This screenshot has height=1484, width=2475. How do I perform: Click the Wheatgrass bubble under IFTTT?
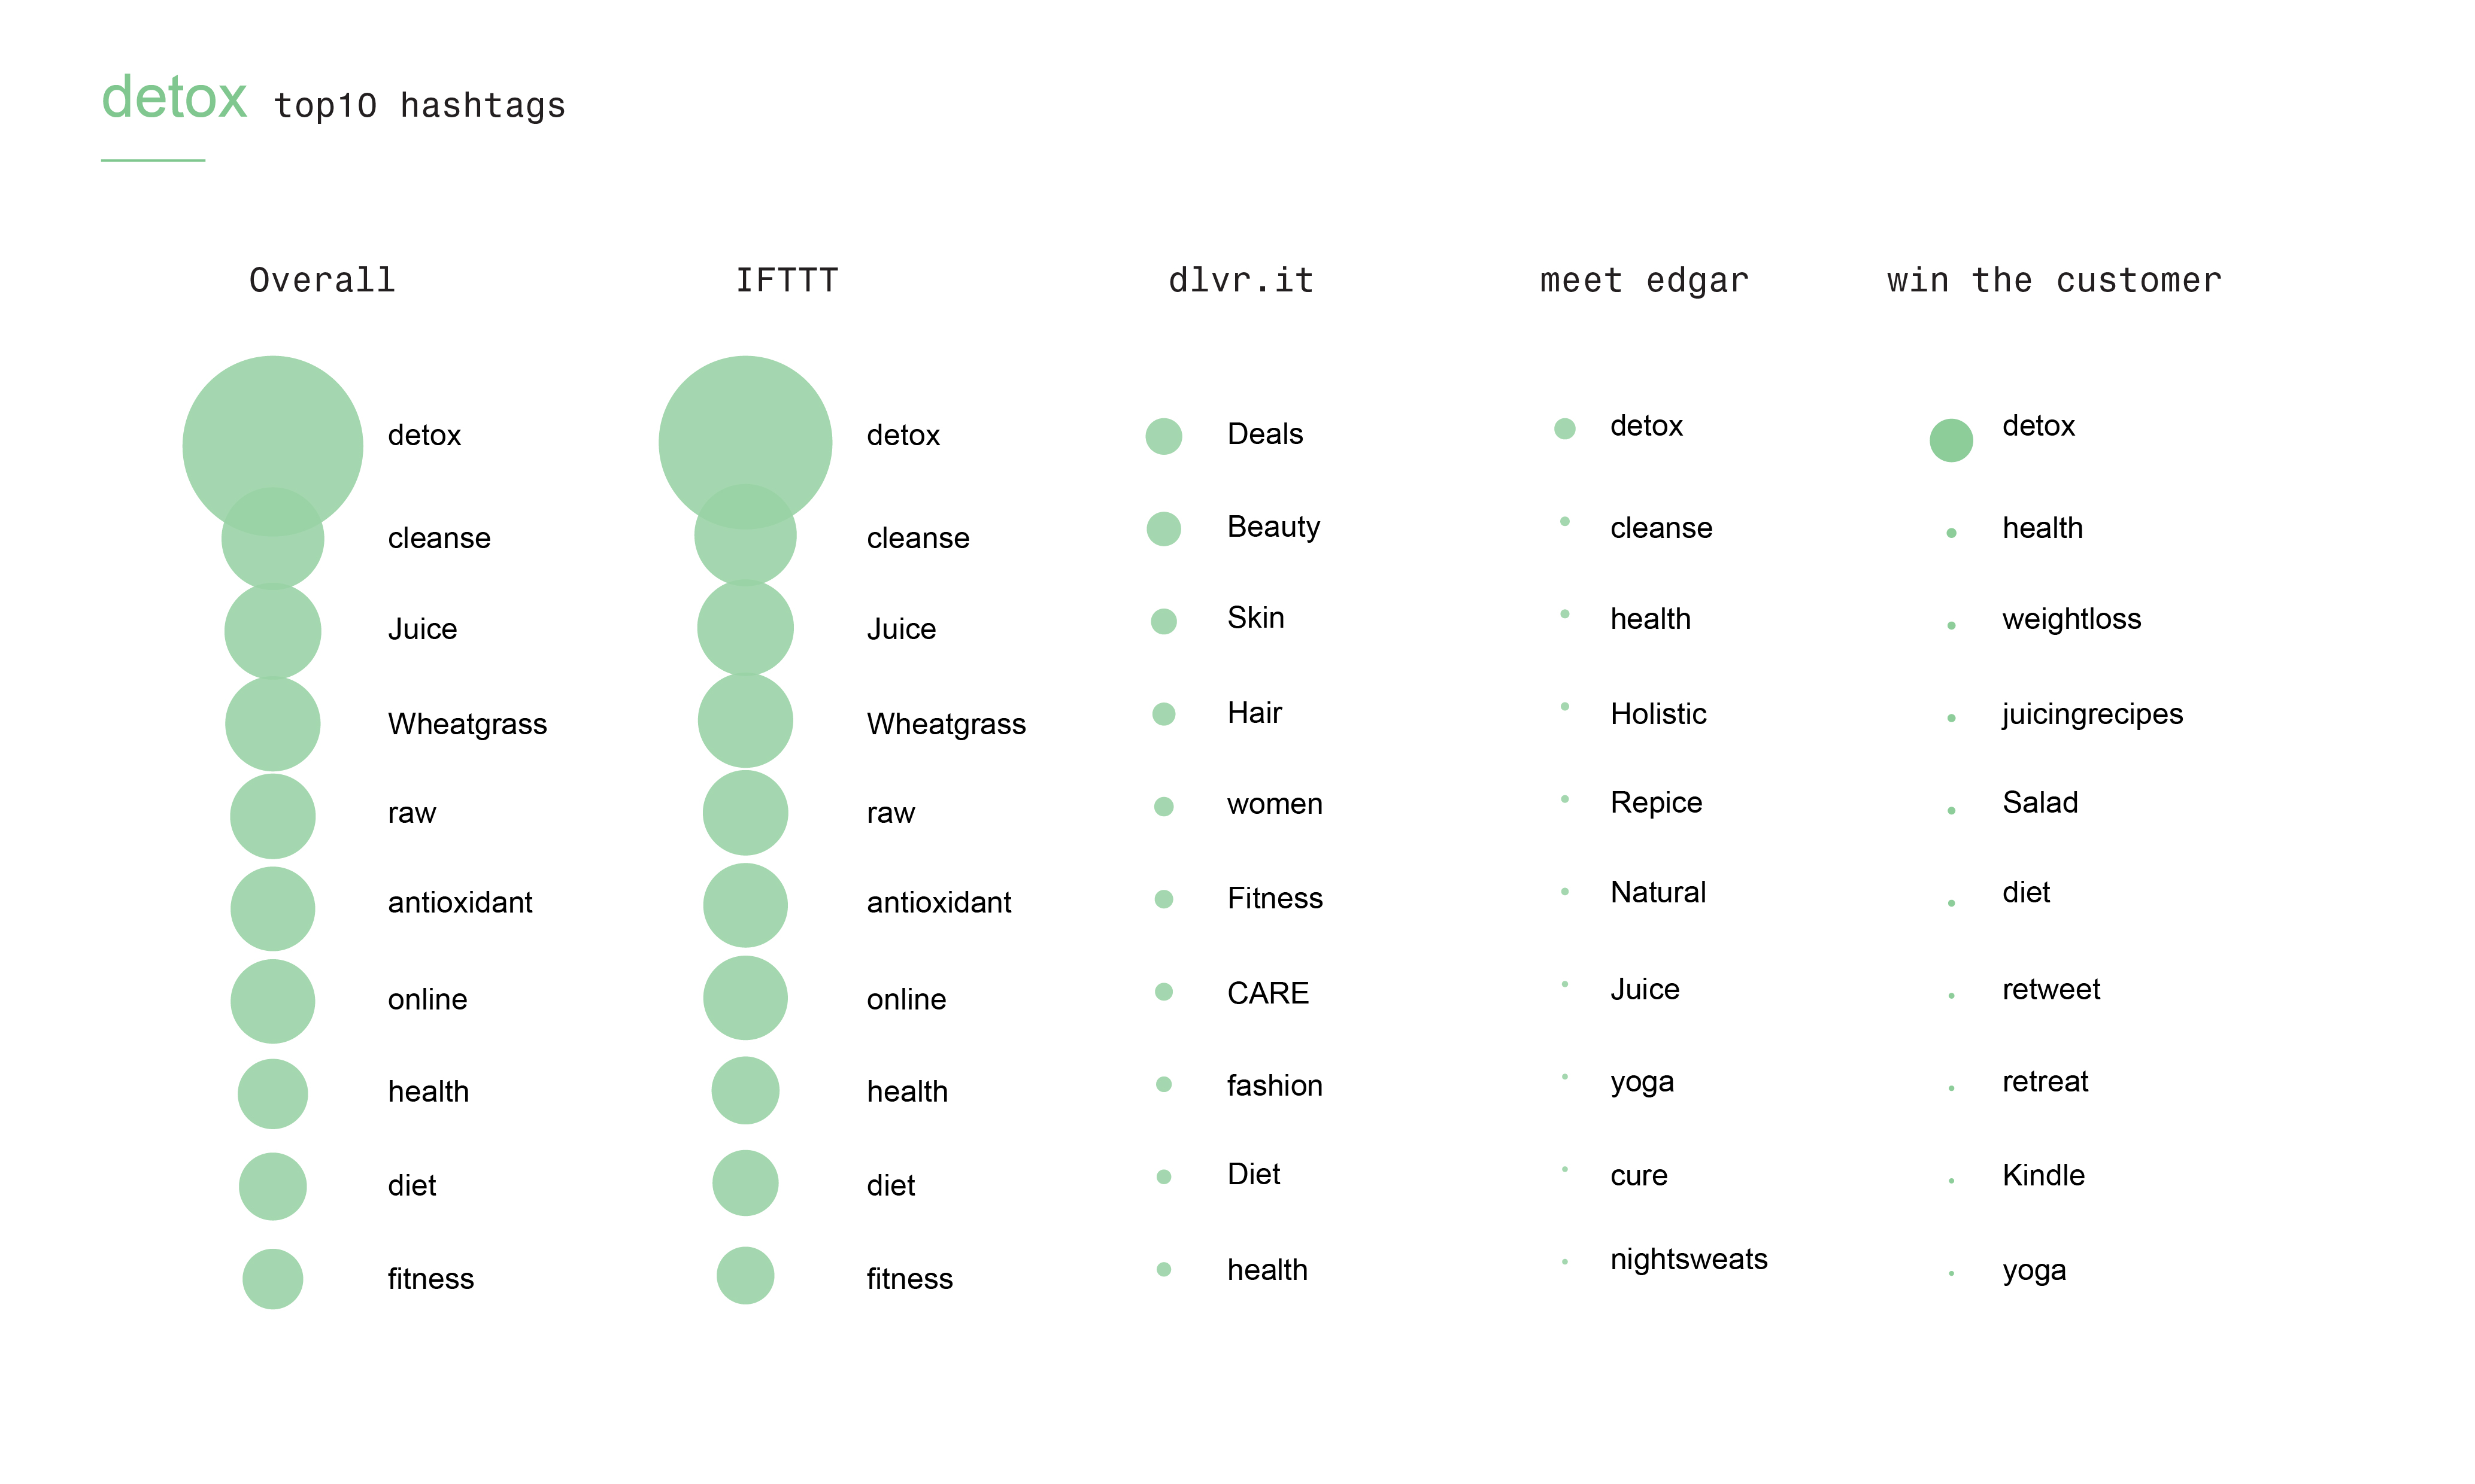745,721
